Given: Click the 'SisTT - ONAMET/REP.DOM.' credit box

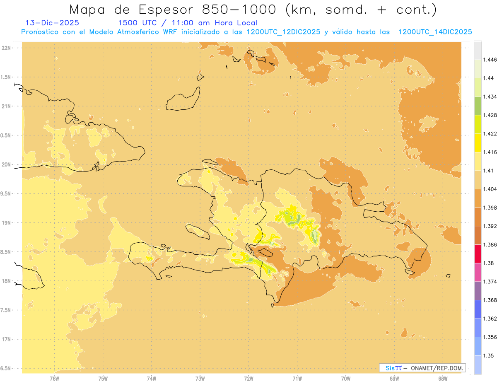Looking at the screenshot, I should pos(422,368).
